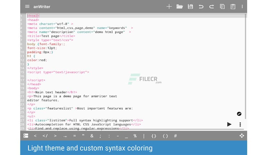Paste from clipboard icon
This screenshot has height=155, width=268.
(233, 6)
